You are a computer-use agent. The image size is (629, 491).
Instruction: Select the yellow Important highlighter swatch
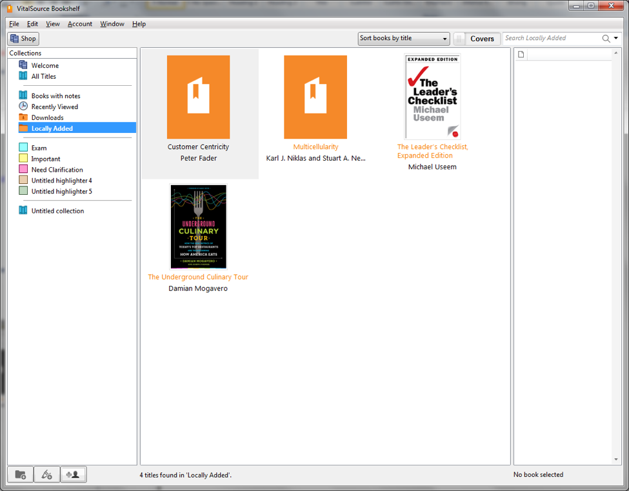[23, 159]
